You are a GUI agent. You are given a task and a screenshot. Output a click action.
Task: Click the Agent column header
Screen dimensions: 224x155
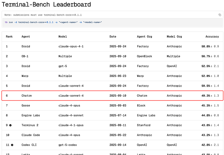(x=26, y=37)
